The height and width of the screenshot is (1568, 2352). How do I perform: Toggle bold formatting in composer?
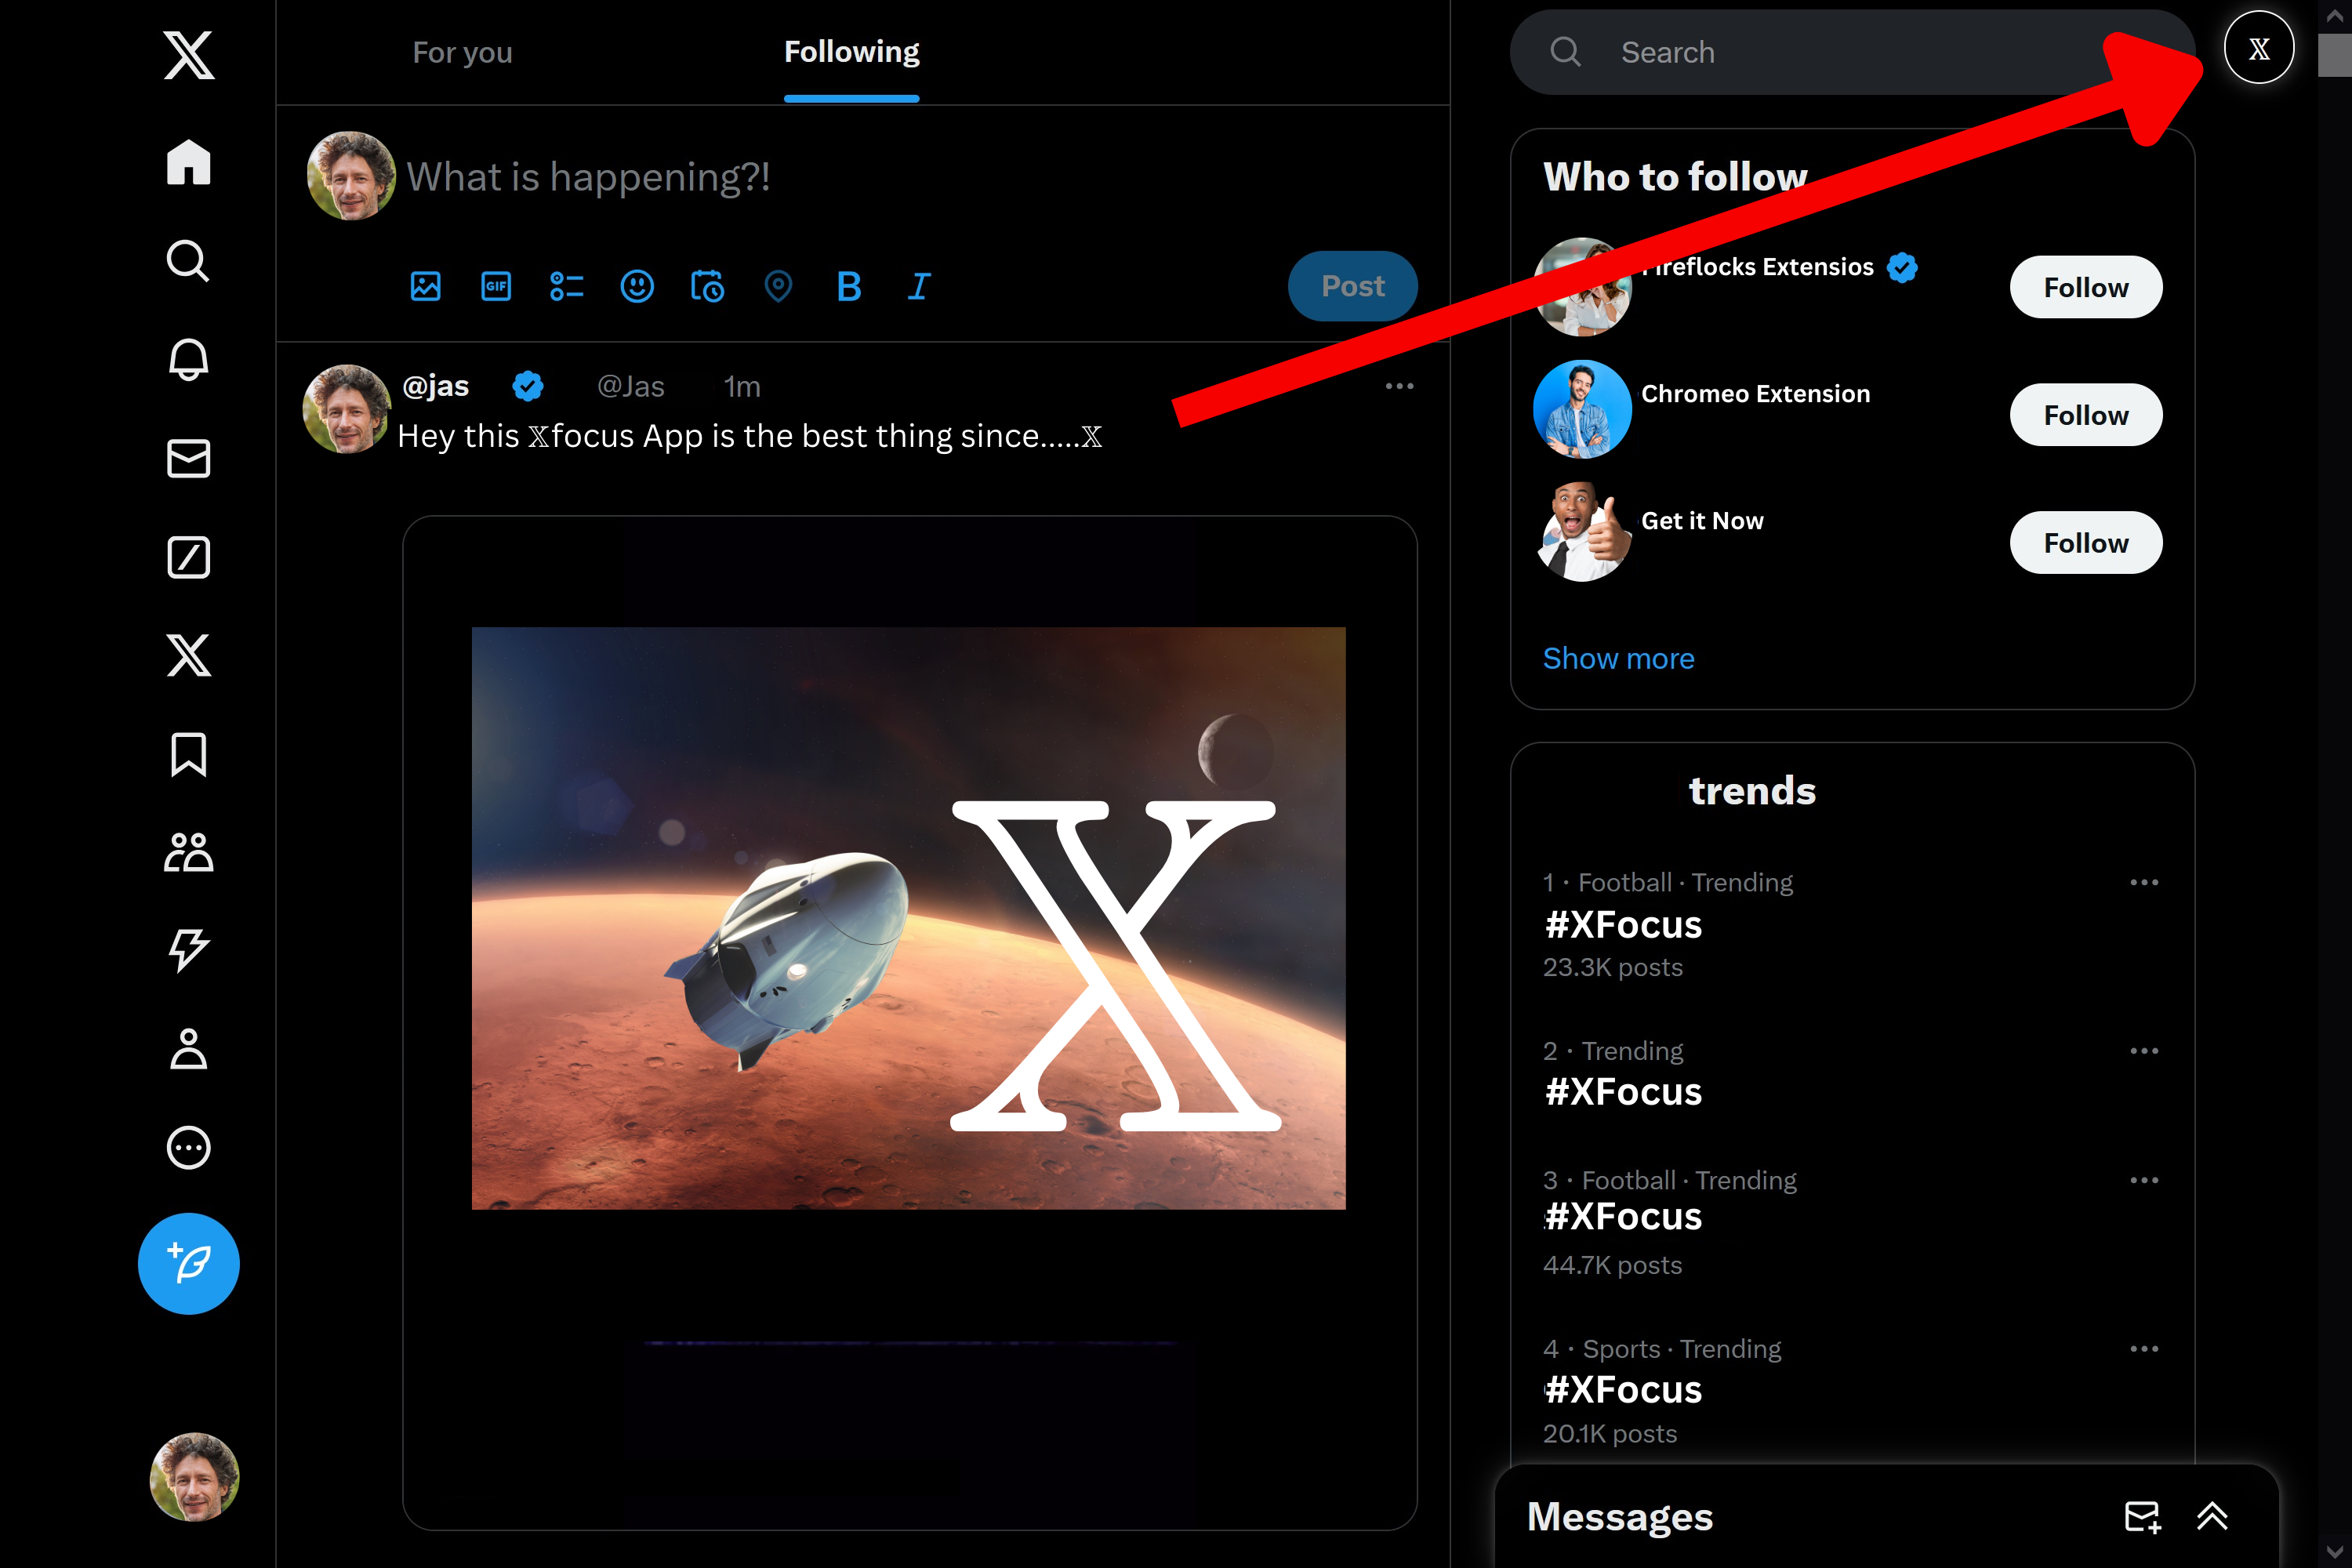pos(848,287)
